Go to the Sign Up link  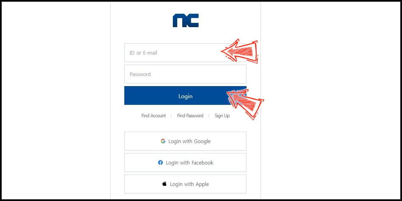(222, 116)
